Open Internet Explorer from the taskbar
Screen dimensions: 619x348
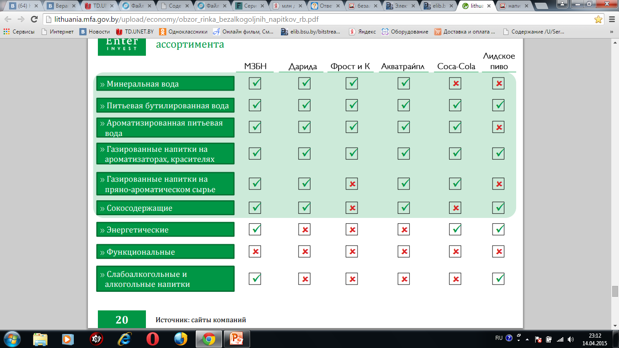coord(124,338)
